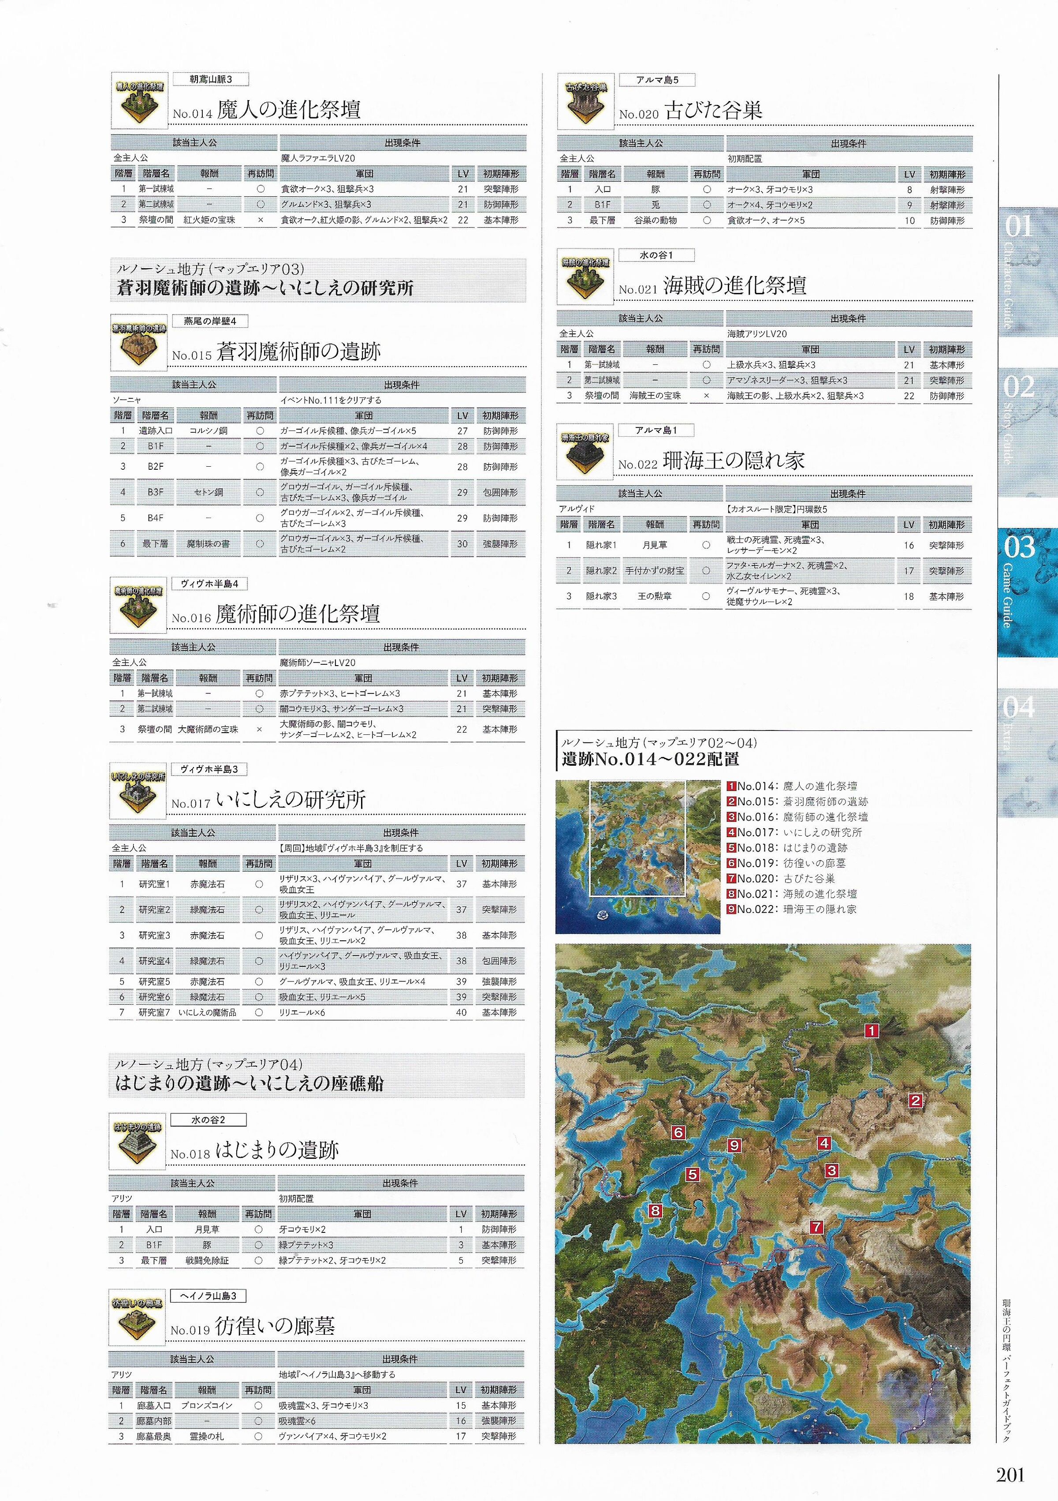Click red marker 9 on the large map
1058x1501 pixels.
coord(734,1145)
